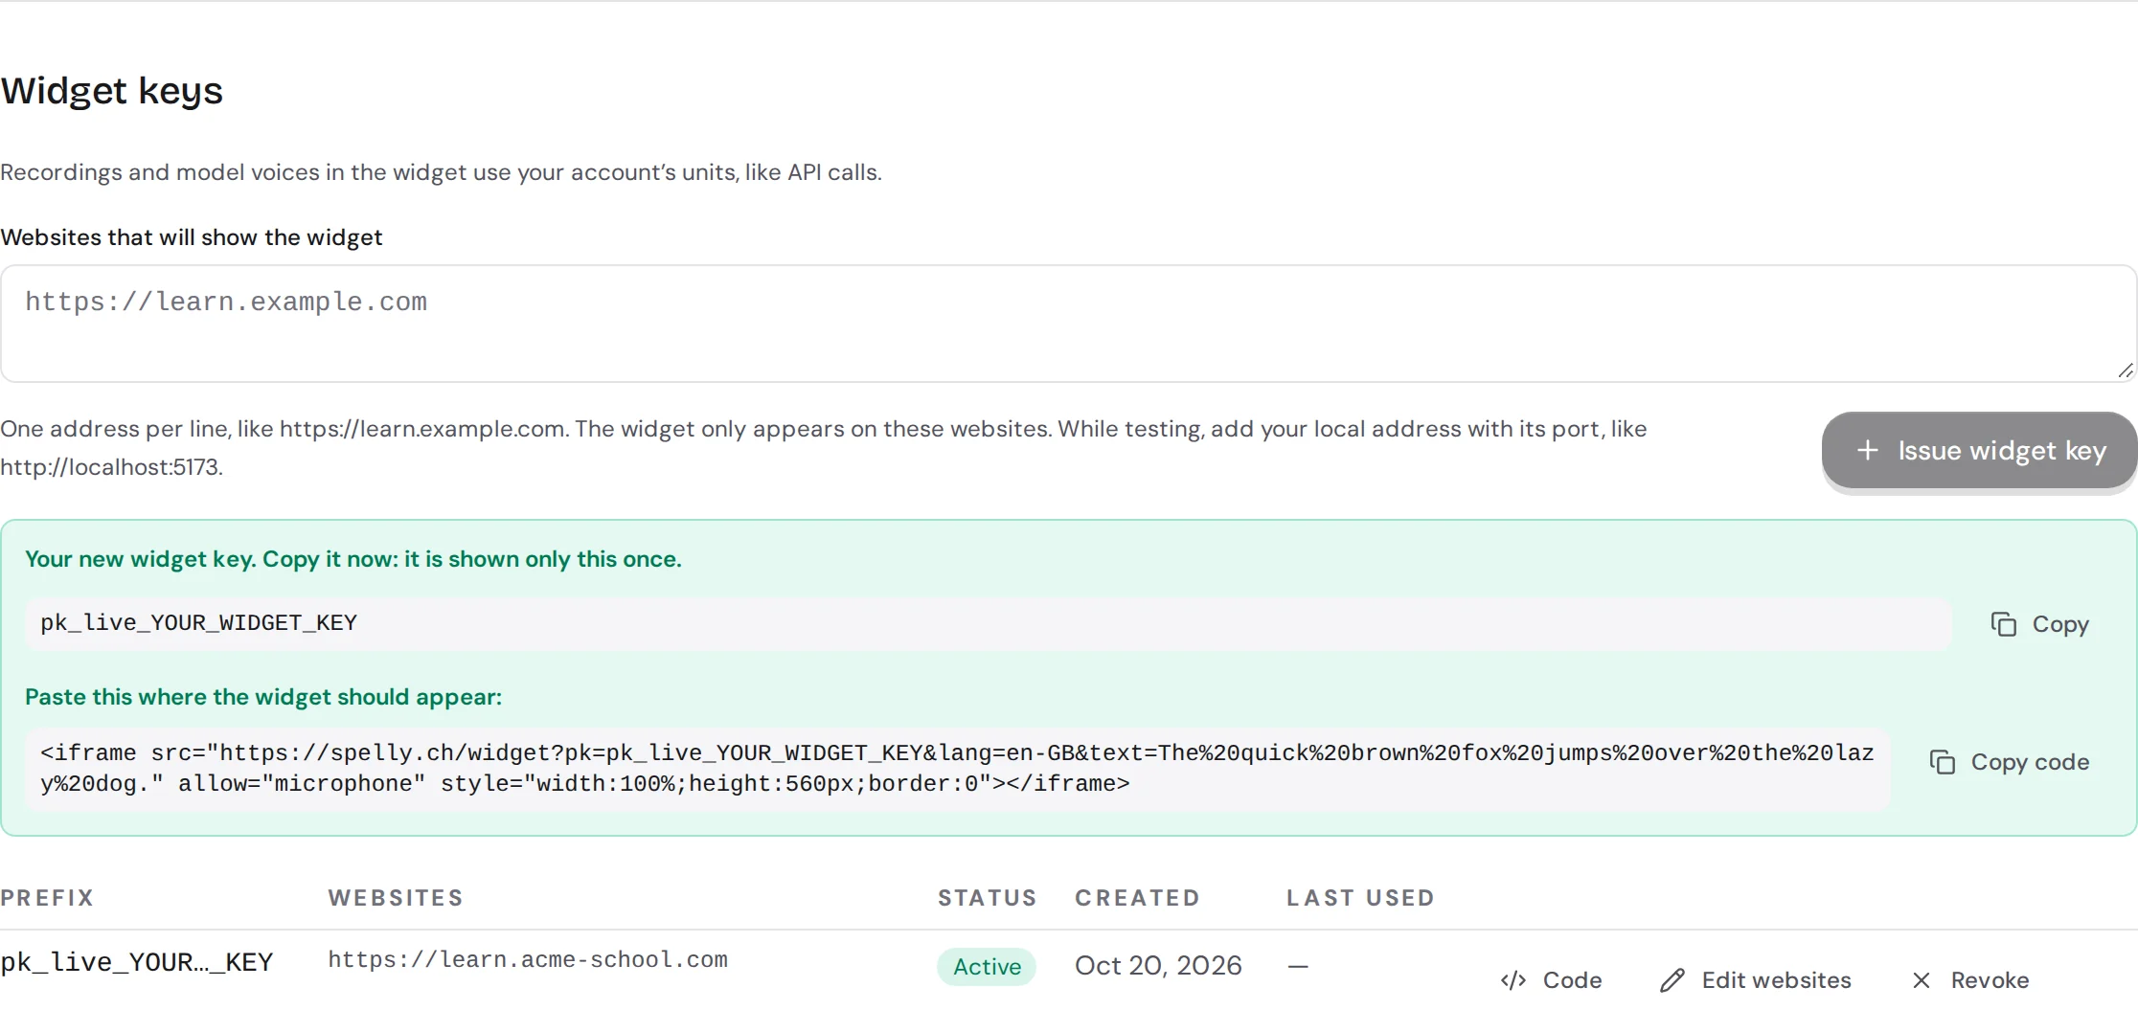Viewport: 2138px width, 1032px height.
Task: Click the Copy code button
Action: [2010, 762]
